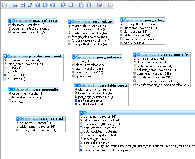Screen dimensions: 195x159
Task: Click the Show/Hide left menu icon
Action: click(5, 5)
